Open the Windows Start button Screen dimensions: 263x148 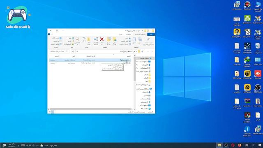coord(260,145)
